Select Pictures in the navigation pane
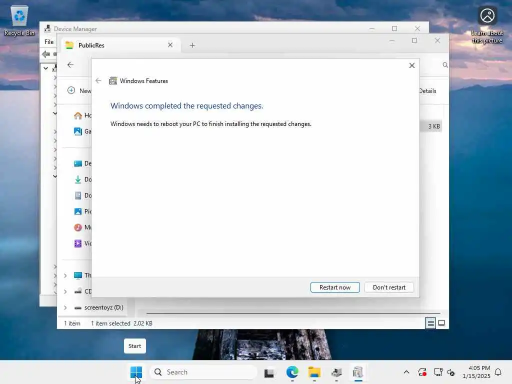512x384 pixels. point(82,211)
